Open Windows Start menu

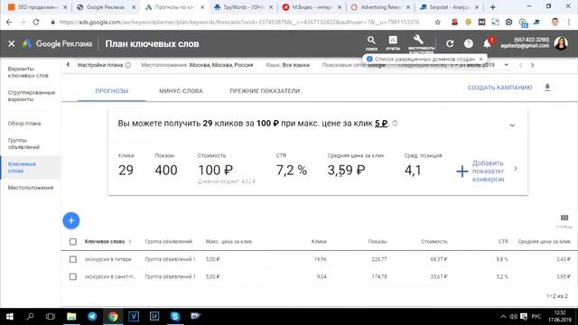pos(10,317)
